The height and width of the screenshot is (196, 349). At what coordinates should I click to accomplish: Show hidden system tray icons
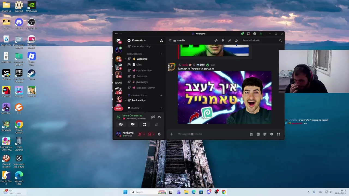308,192
